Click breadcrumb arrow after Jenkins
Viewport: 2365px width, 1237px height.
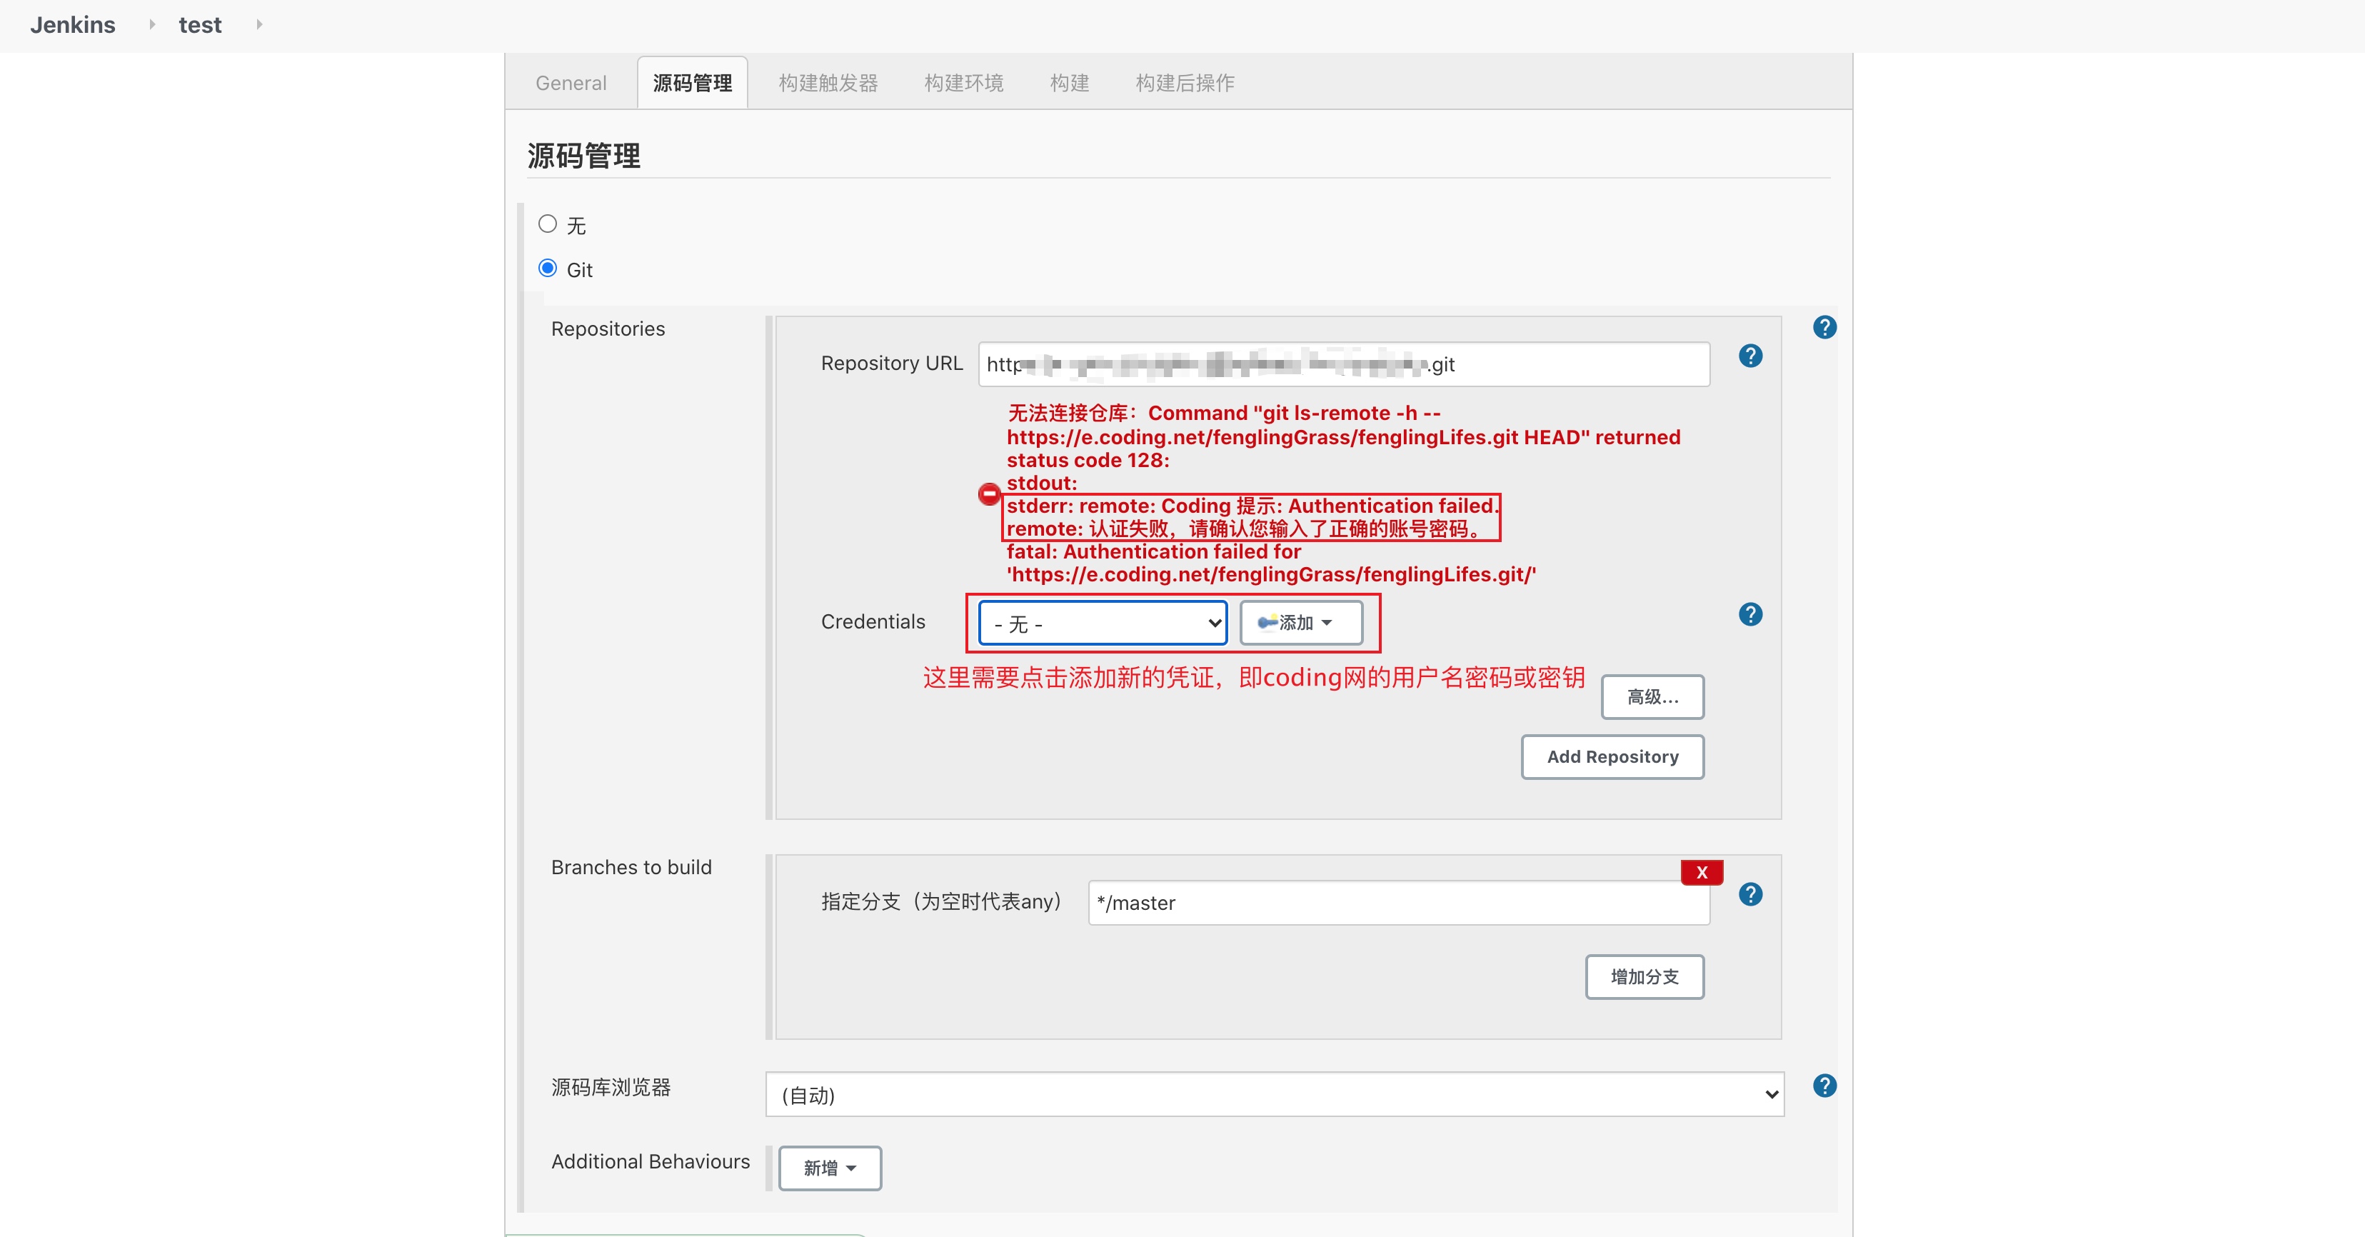tap(151, 25)
